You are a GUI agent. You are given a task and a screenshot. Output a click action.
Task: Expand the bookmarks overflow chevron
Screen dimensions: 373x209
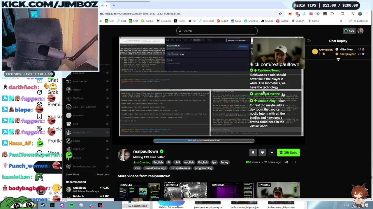point(341,21)
